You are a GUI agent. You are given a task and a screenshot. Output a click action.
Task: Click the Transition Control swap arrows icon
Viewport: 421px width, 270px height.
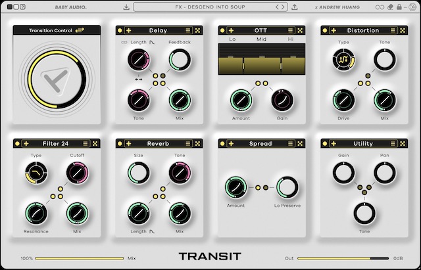click(x=80, y=30)
